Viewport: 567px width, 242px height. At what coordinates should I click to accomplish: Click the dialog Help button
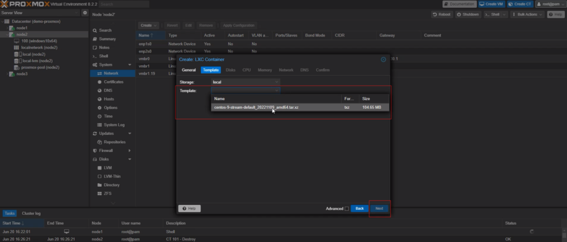(x=189, y=208)
